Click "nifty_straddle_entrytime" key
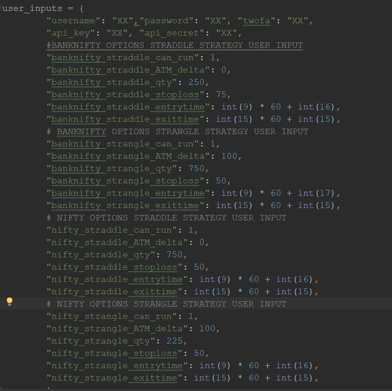 pyautogui.click(x=117, y=279)
